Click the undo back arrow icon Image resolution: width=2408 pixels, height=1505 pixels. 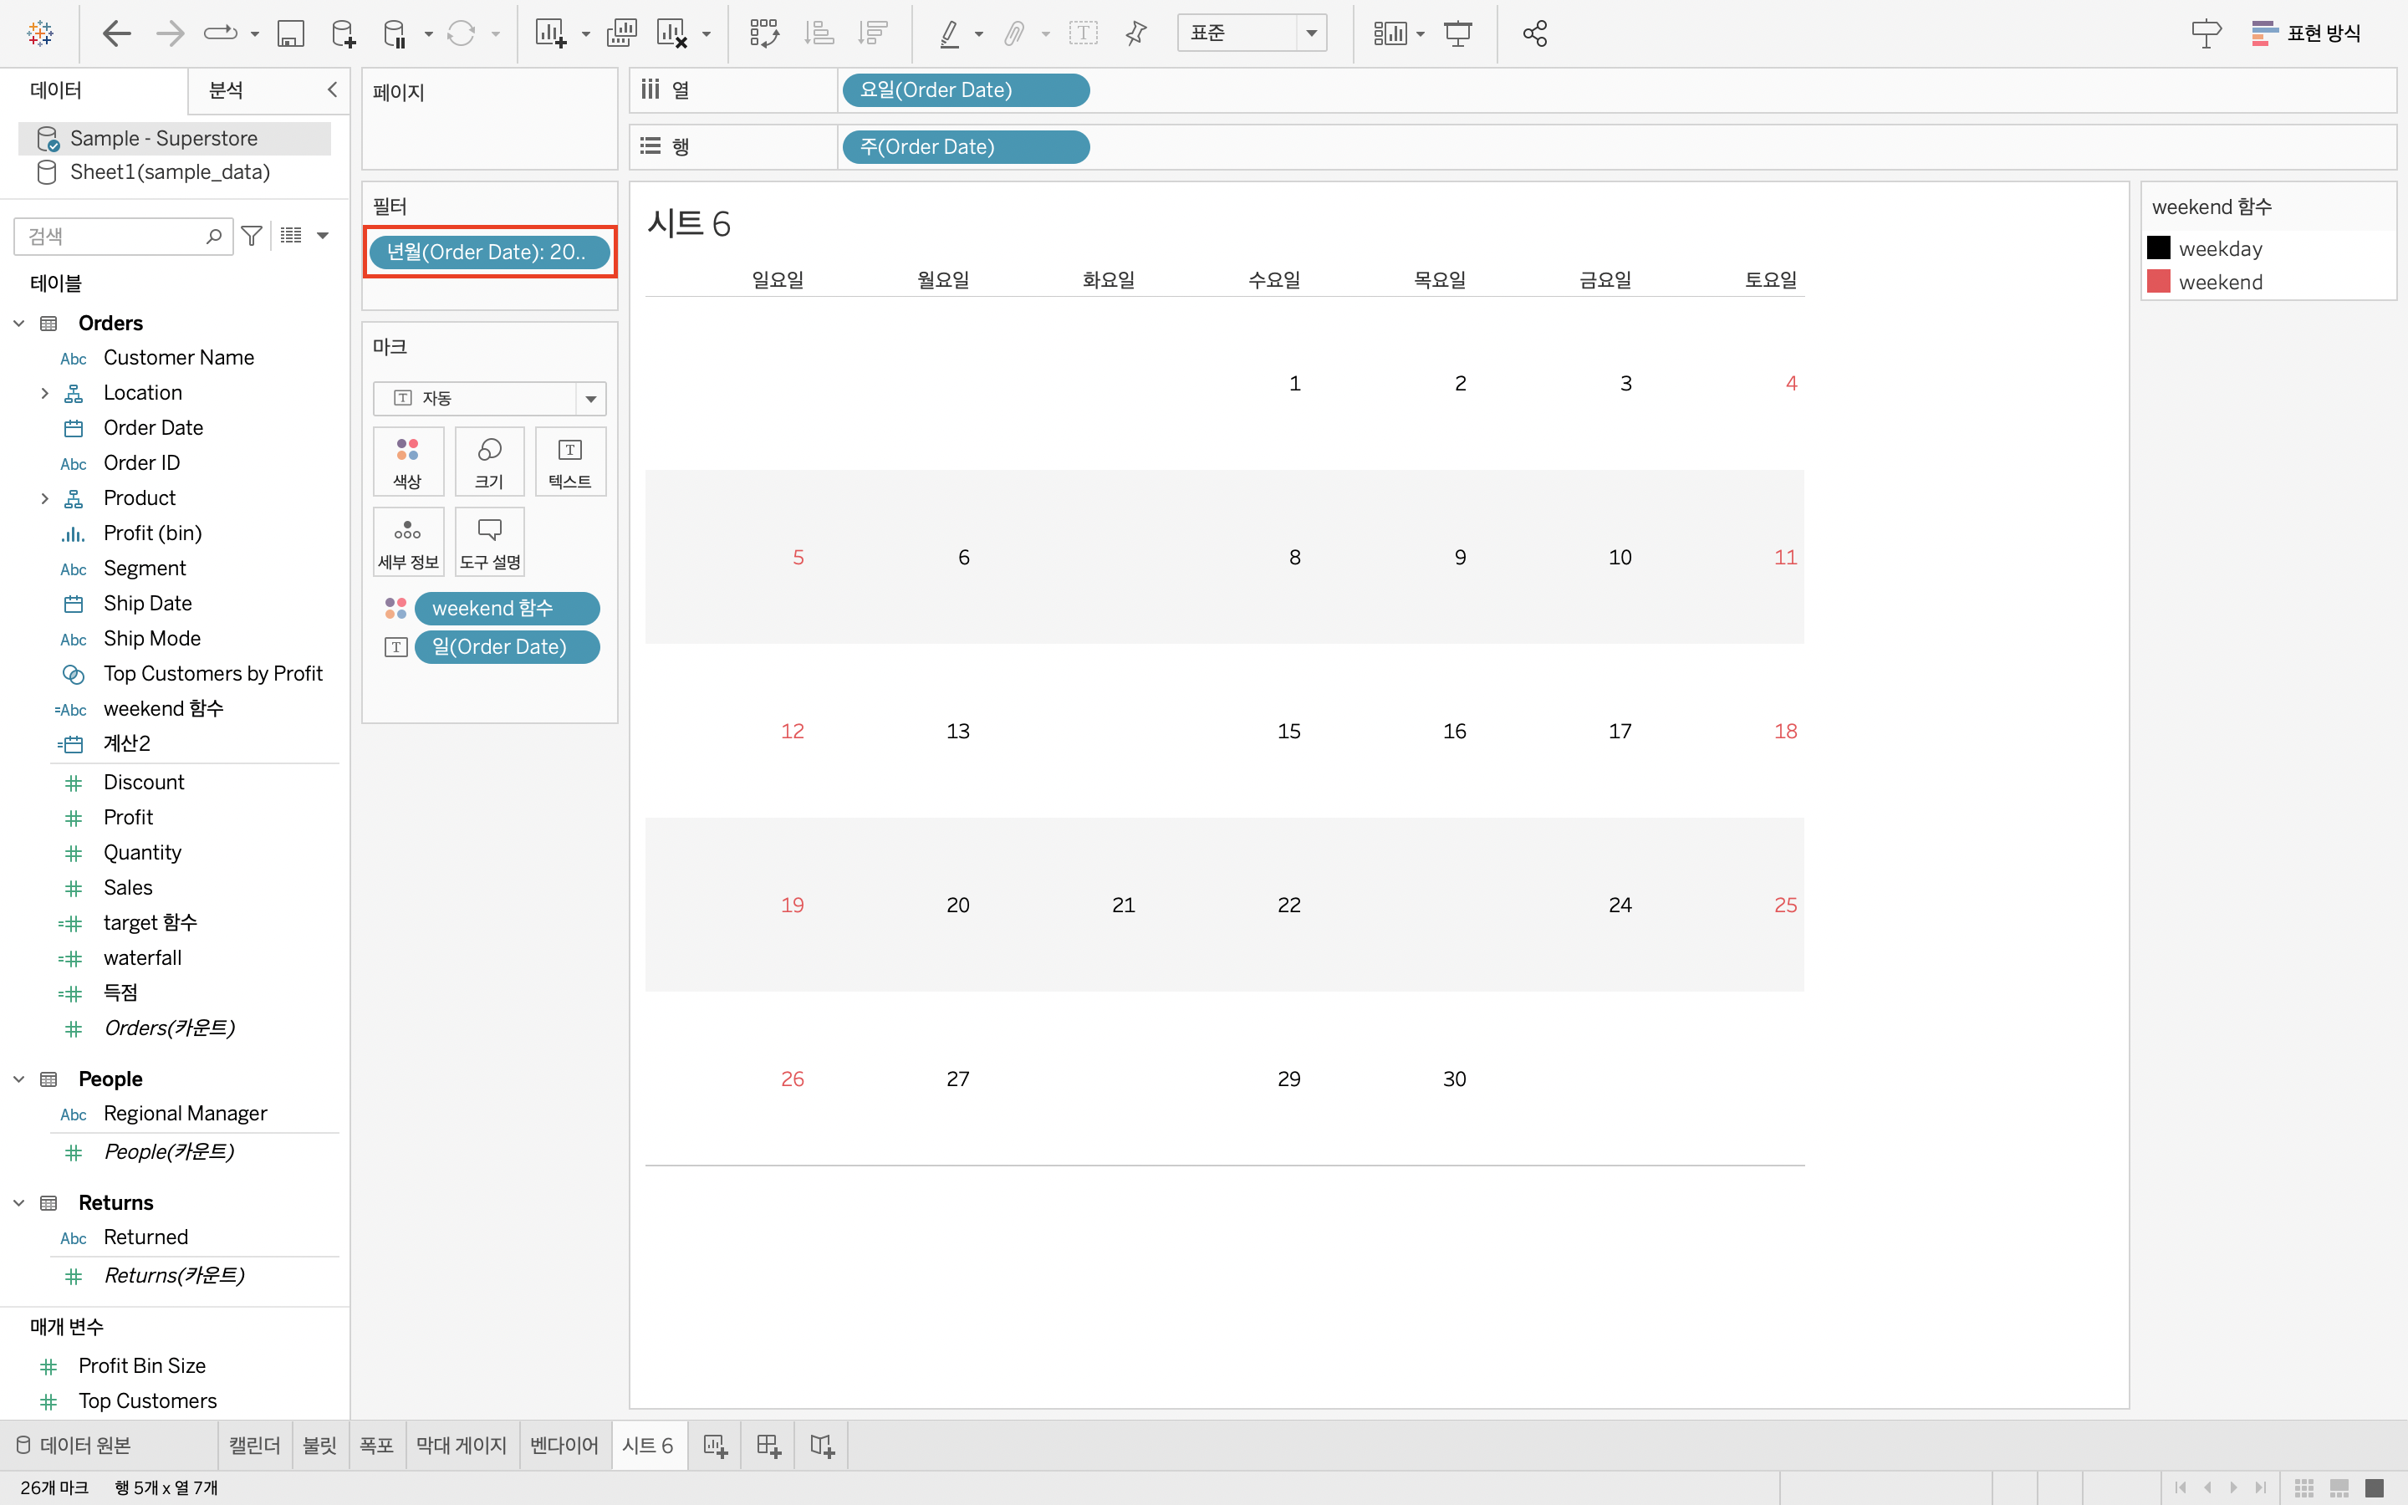pyautogui.click(x=116, y=33)
